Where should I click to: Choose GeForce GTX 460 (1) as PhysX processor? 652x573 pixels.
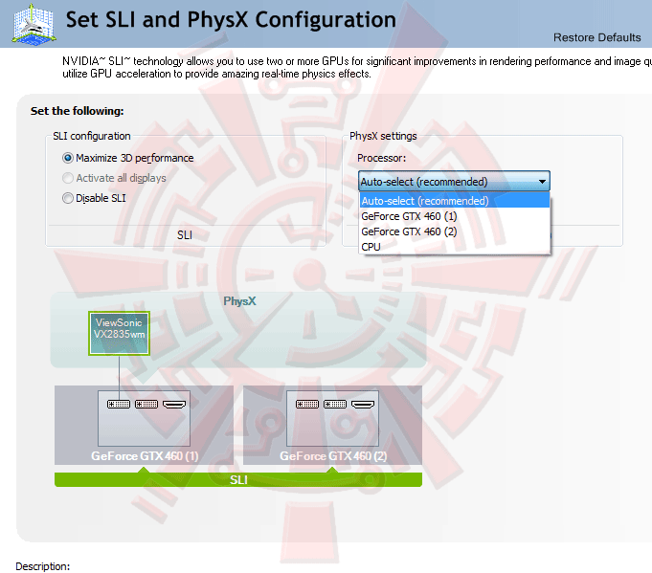coord(454,216)
